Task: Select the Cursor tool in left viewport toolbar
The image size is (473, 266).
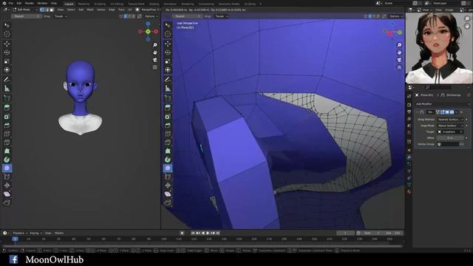Action: (7, 34)
